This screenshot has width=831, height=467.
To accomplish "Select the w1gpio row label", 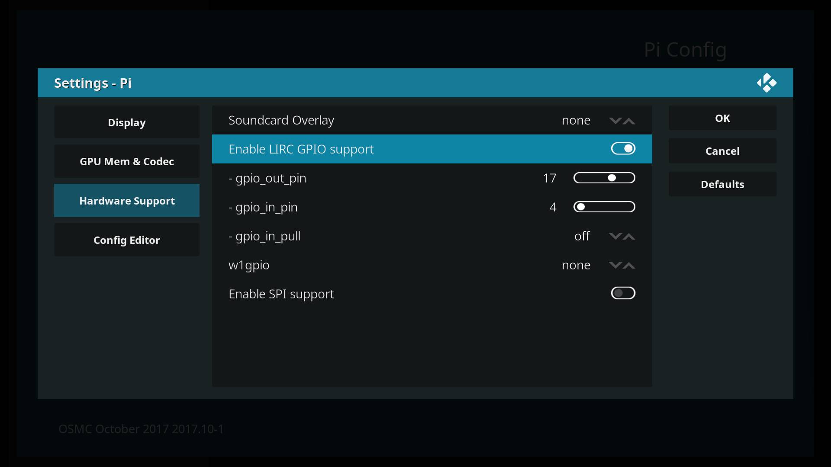I will tap(249, 265).
